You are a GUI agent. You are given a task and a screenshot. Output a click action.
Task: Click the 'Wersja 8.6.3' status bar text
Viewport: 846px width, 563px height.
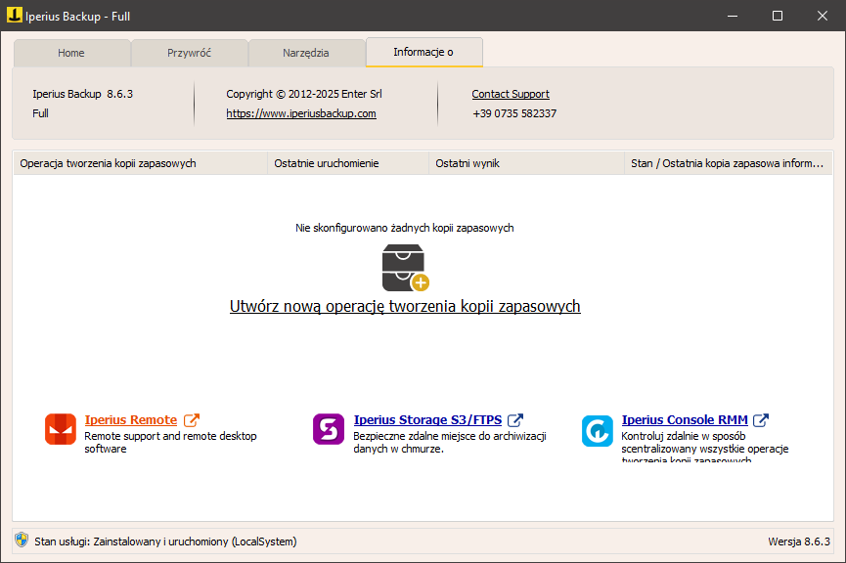(x=799, y=541)
